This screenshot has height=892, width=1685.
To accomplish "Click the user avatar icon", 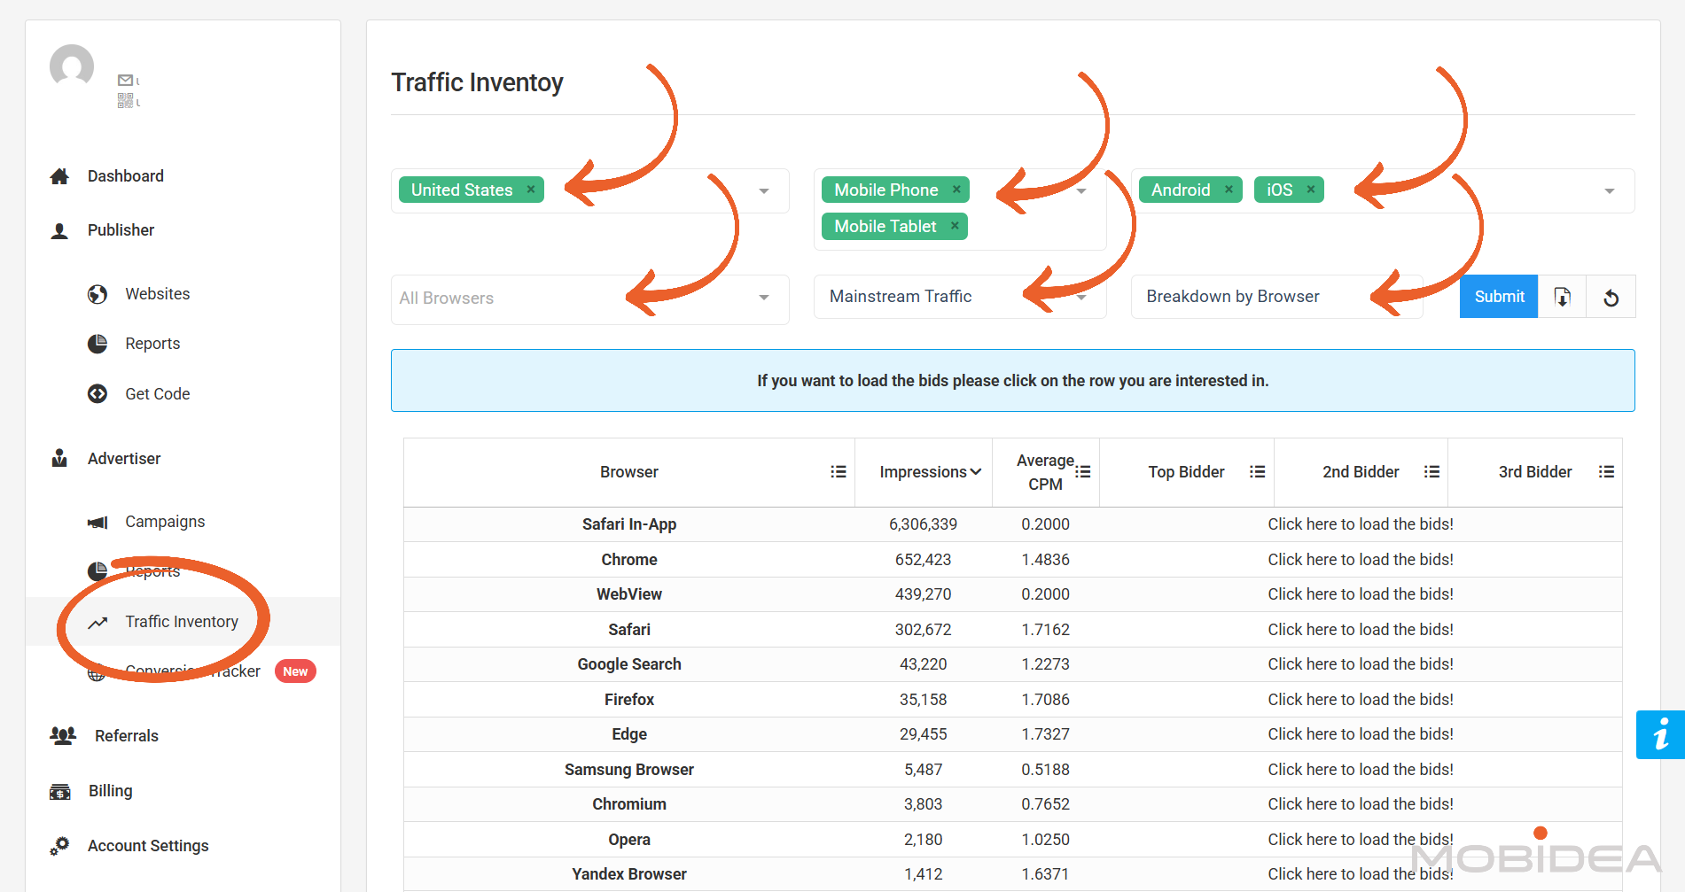I will [x=72, y=66].
